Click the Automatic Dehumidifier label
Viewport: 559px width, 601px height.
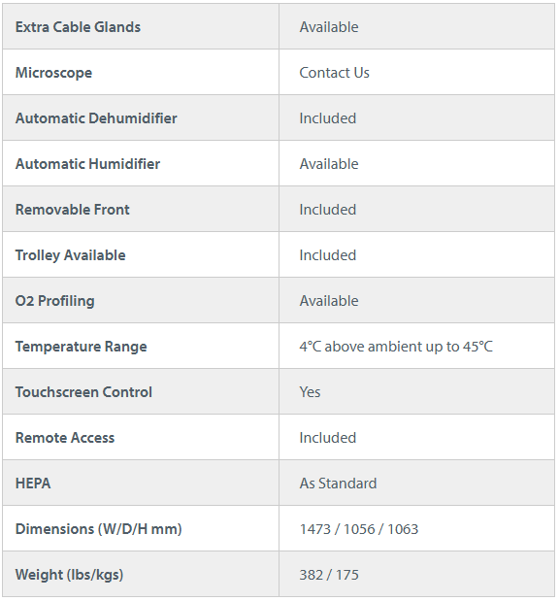click(96, 118)
